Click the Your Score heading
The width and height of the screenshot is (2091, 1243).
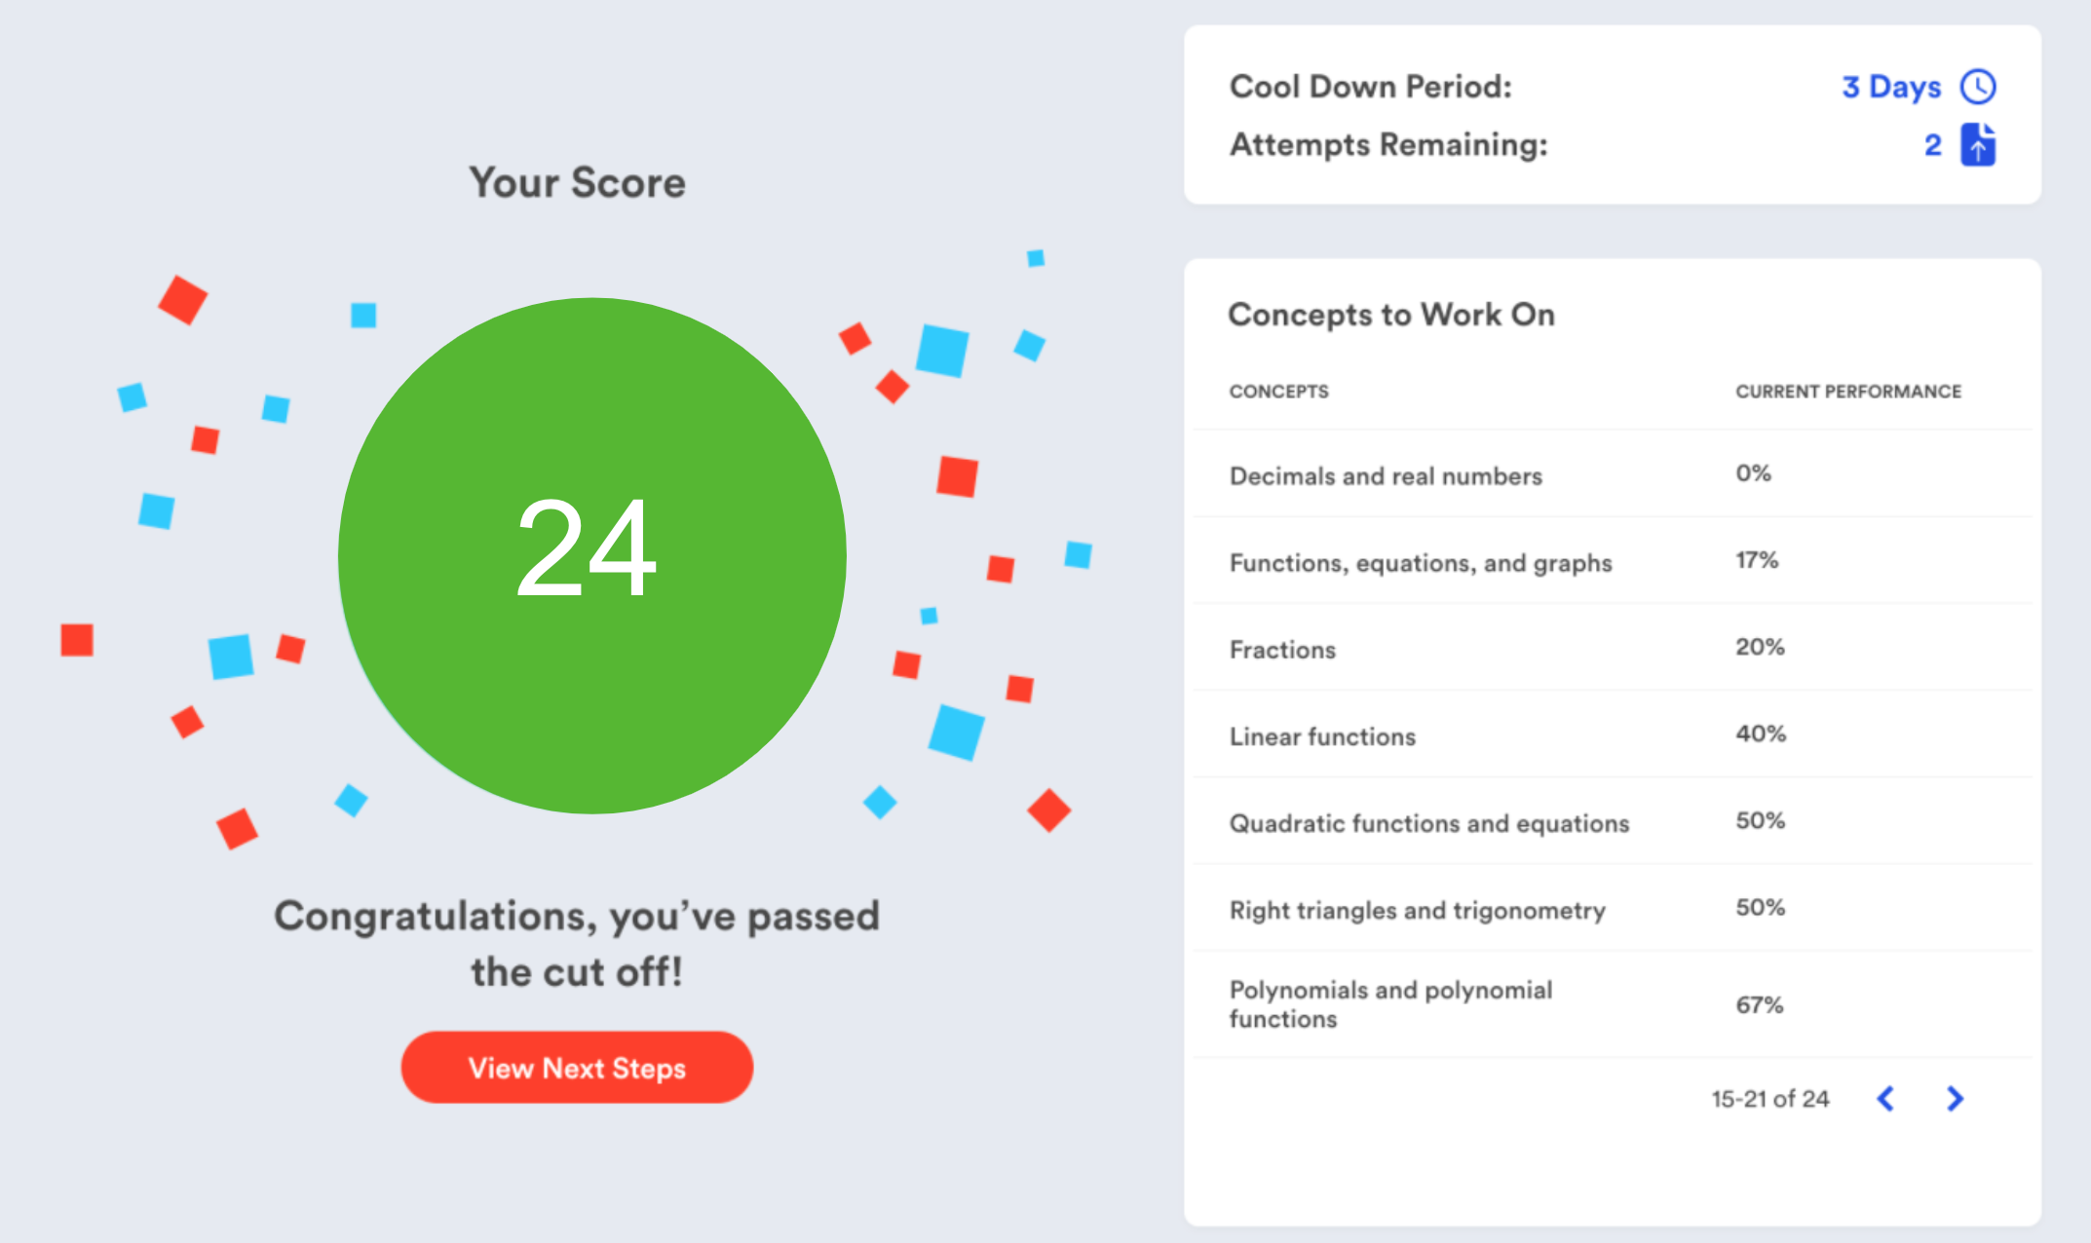(x=577, y=183)
